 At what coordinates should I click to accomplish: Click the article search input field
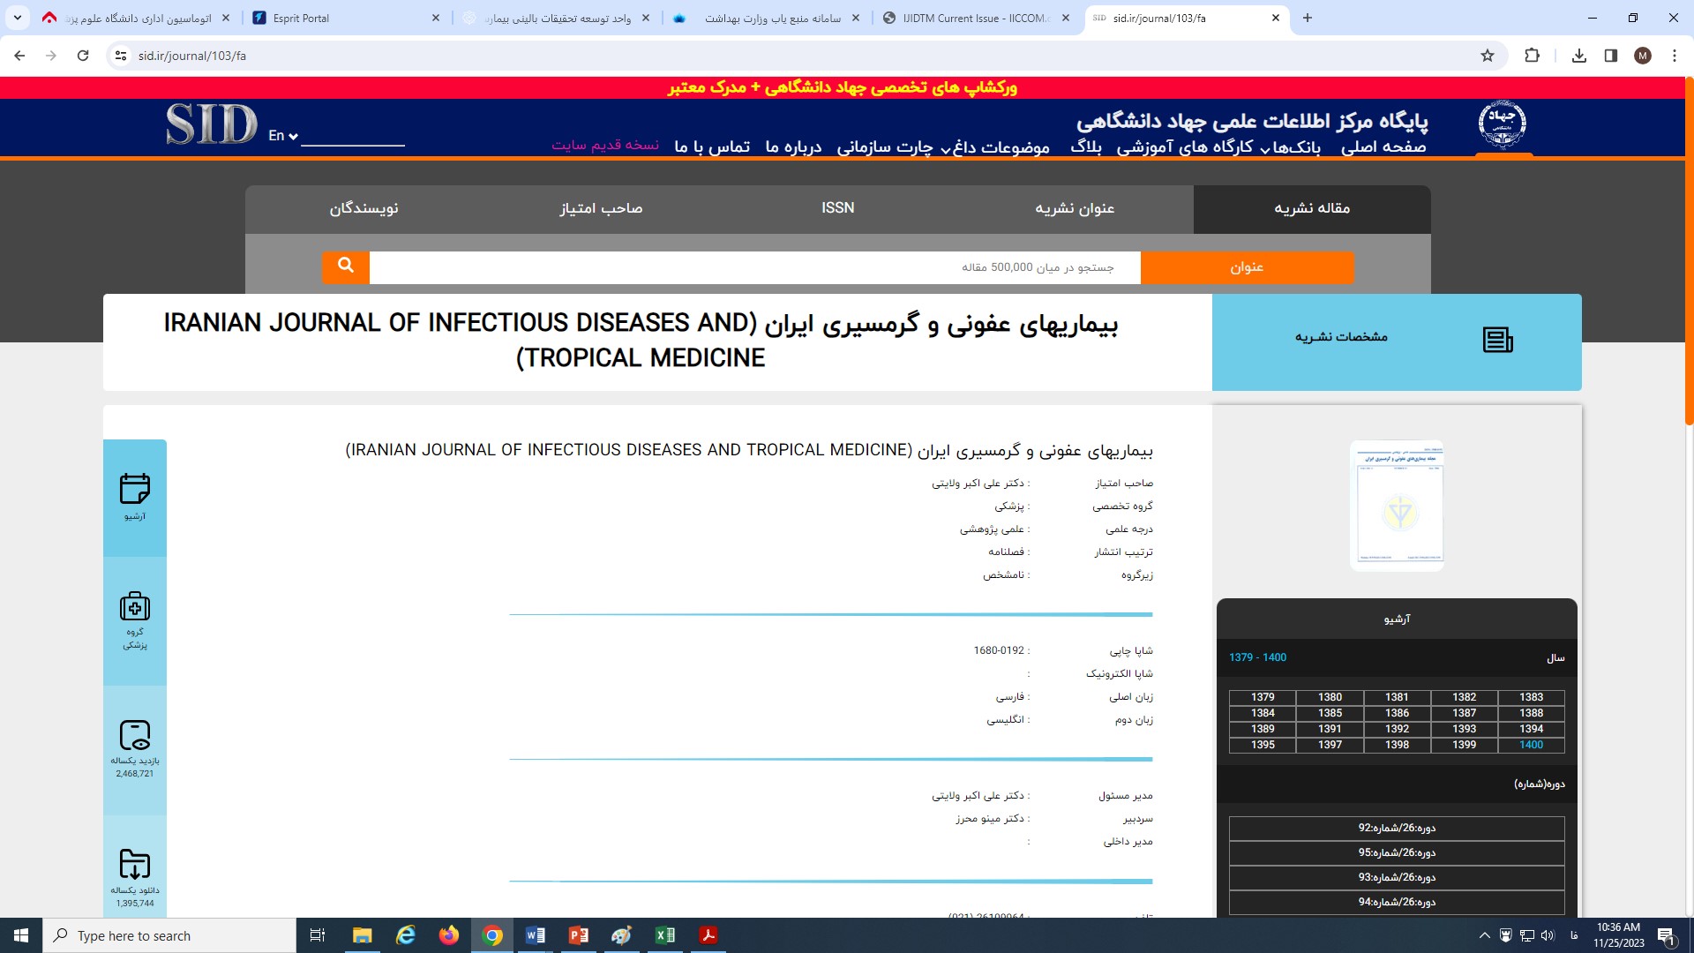point(754,267)
